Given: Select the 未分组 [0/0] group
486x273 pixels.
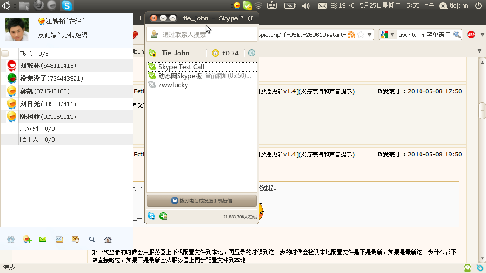Looking at the screenshot, I should pos(67,128).
